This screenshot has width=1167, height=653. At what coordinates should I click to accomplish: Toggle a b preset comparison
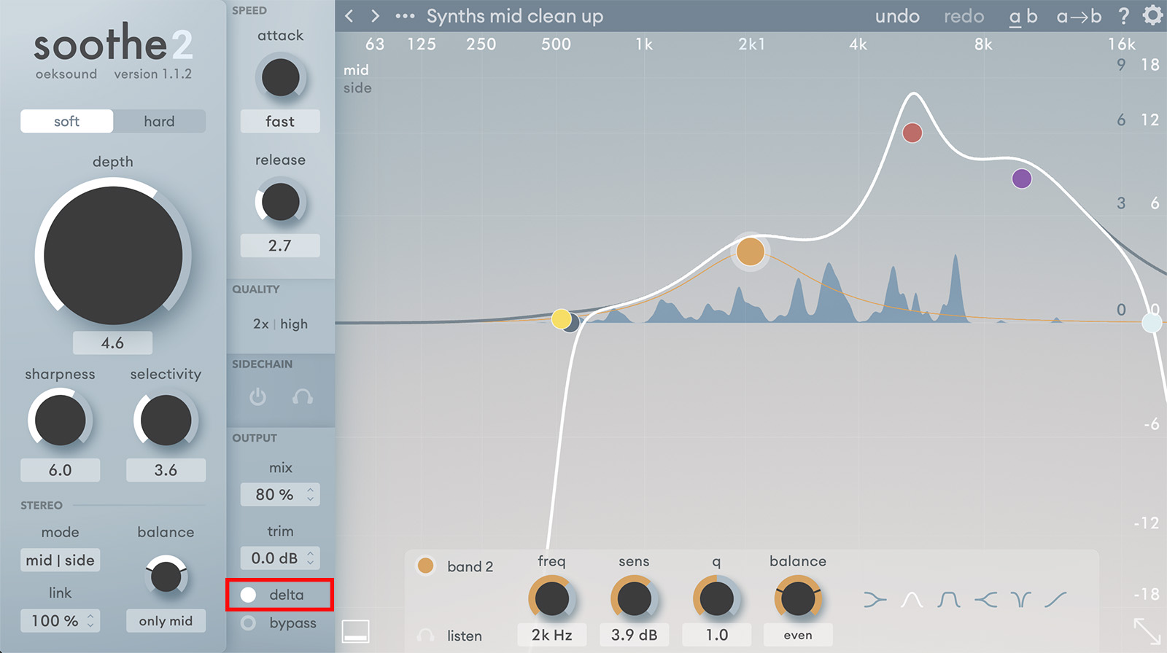click(x=1023, y=17)
